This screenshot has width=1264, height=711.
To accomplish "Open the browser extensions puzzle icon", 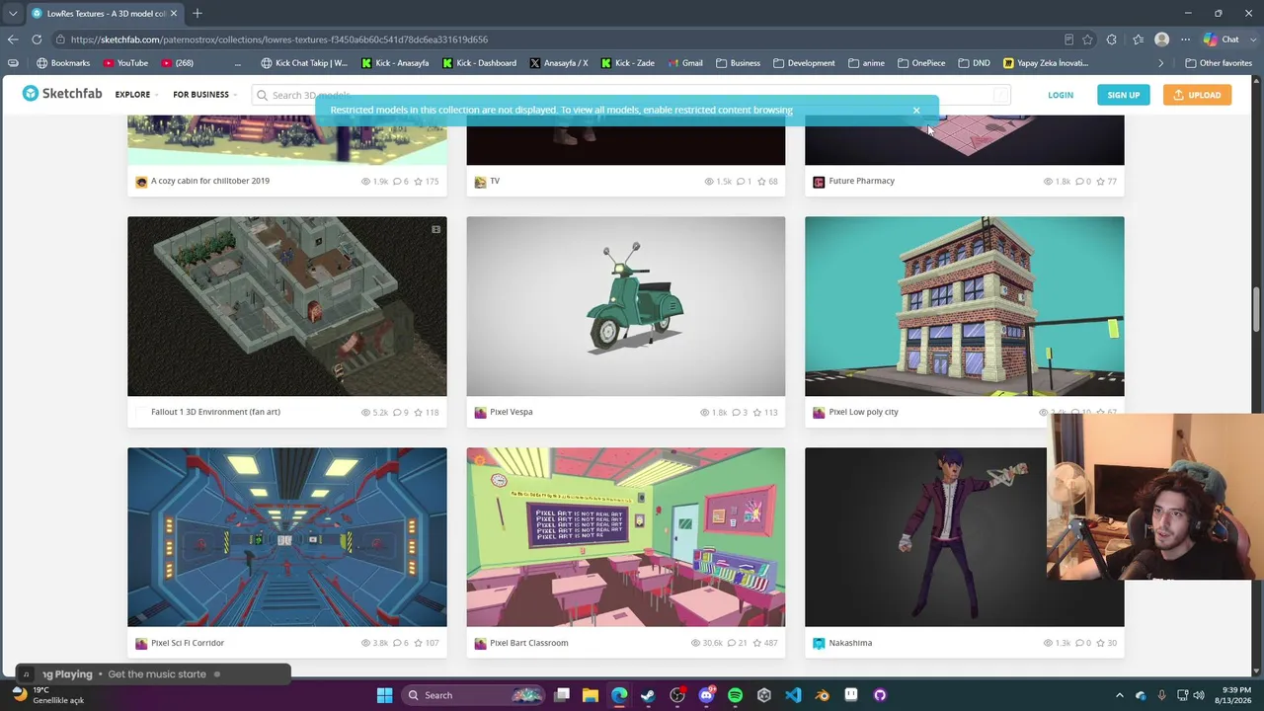I will [x=1112, y=39].
